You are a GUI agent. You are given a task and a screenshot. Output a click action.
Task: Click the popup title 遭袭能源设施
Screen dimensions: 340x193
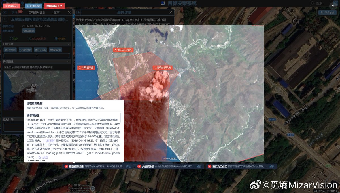point(35,104)
